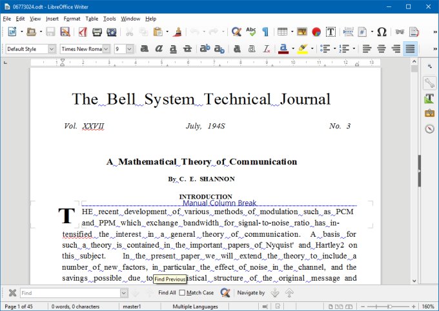
Task: Click the Paste clipboard icon
Action: tap(158, 32)
